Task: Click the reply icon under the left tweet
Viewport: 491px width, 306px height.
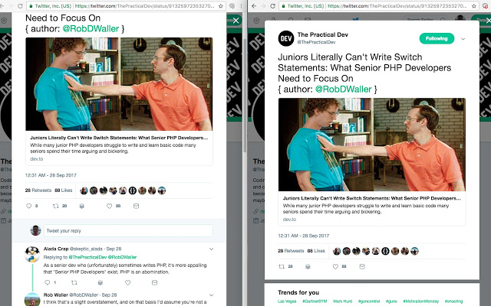Action: pyautogui.click(x=29, y=206)
